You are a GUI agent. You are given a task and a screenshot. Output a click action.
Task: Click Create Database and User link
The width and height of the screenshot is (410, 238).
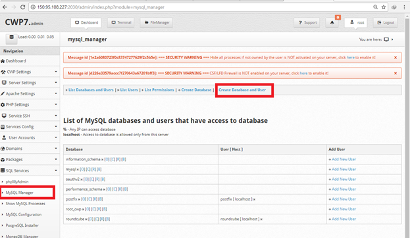click(x=242, y=90)
